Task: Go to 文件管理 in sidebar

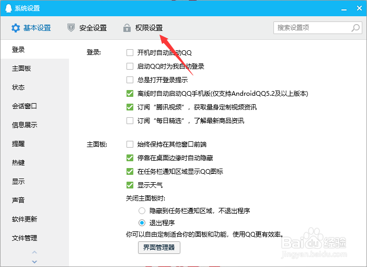Action: 35,238
